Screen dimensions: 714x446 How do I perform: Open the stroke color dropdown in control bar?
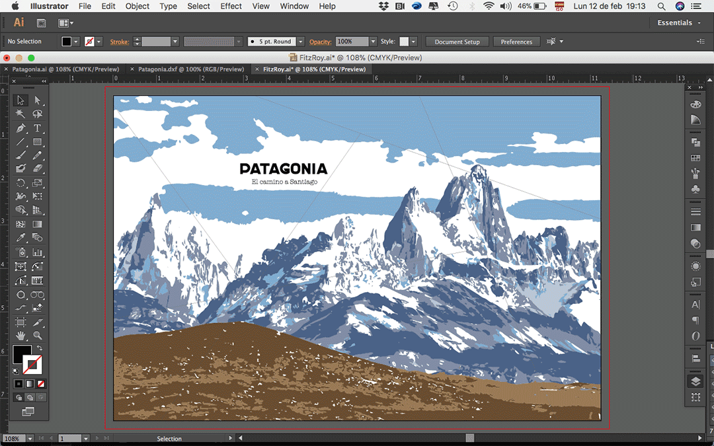(99, 42)
